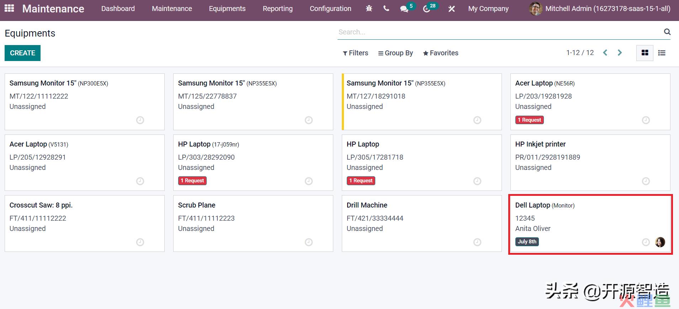
Task: Open activity clock on LP/305/17281718 card
Action: [477, 181]
